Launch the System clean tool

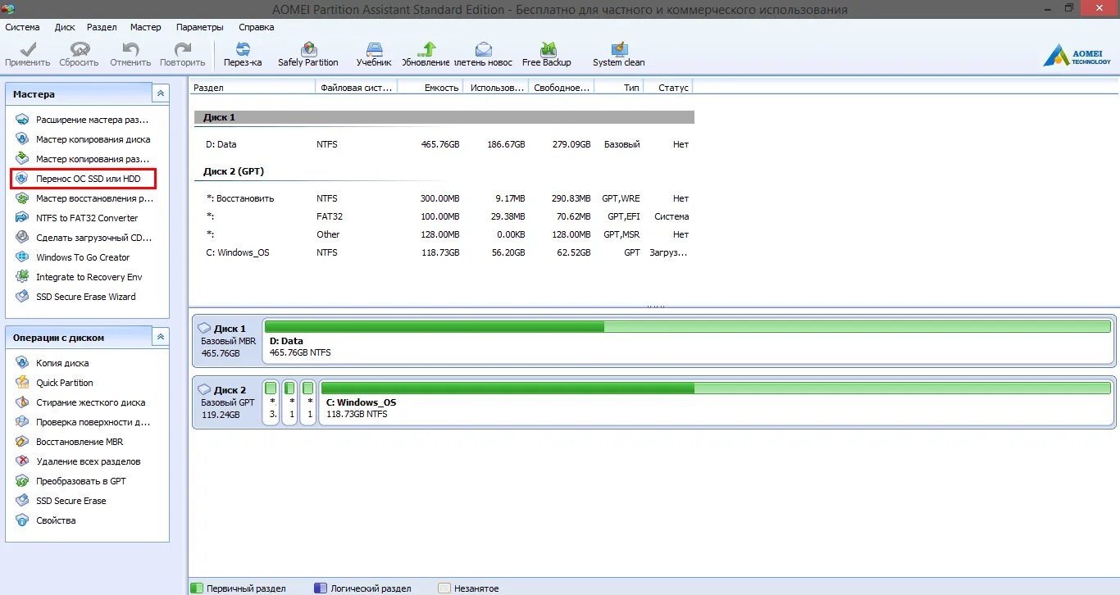pos(619,54)
